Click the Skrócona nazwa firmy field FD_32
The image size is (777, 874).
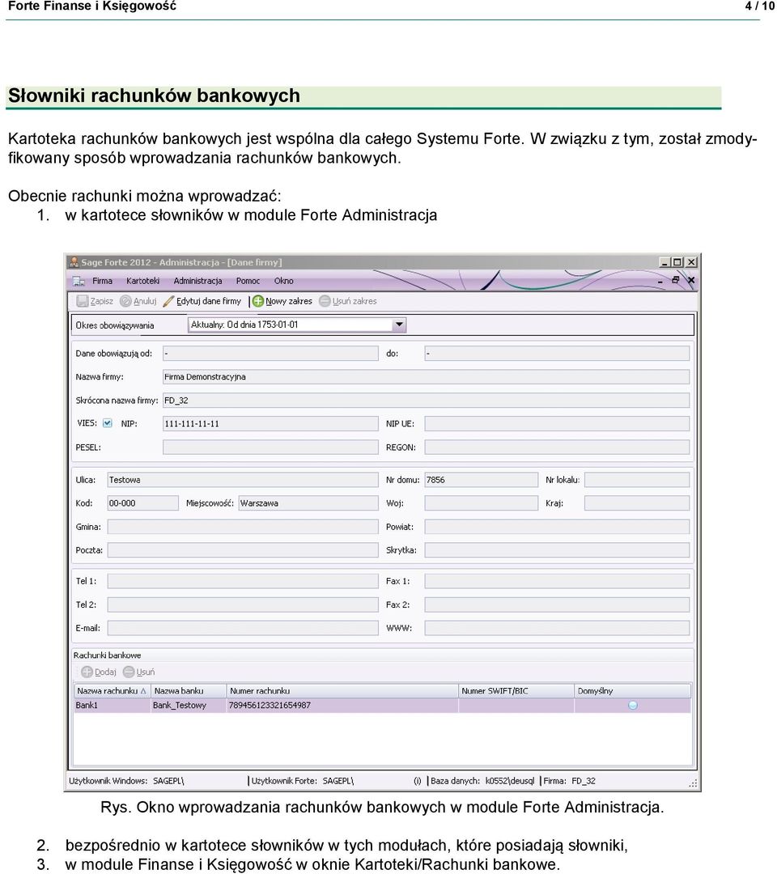426,401
